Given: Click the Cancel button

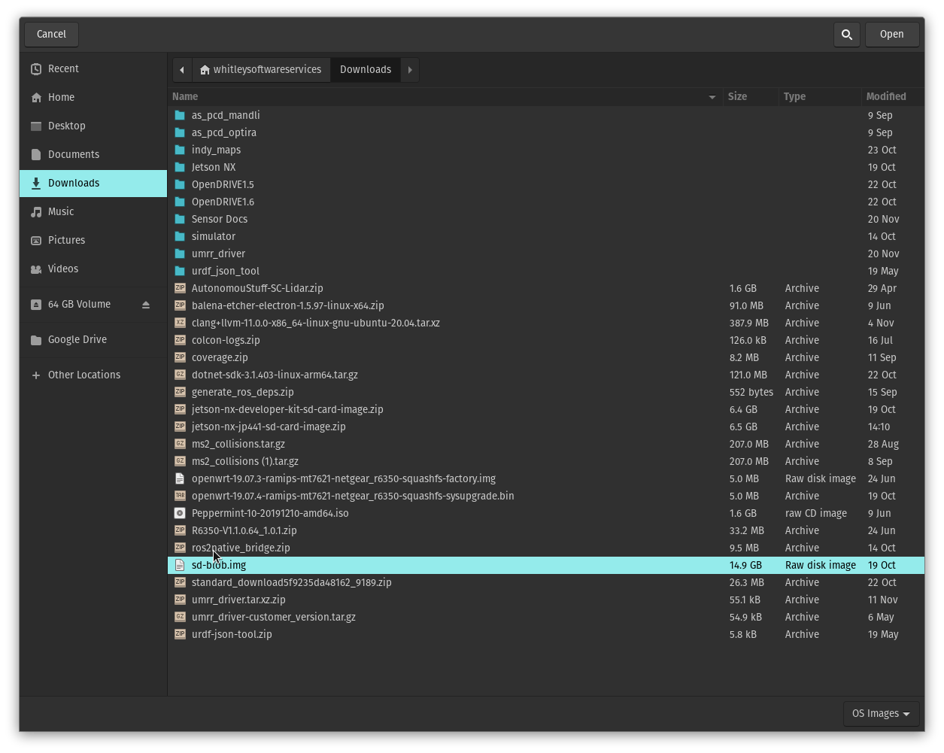Looking at the screenshot, I should 51,35.
